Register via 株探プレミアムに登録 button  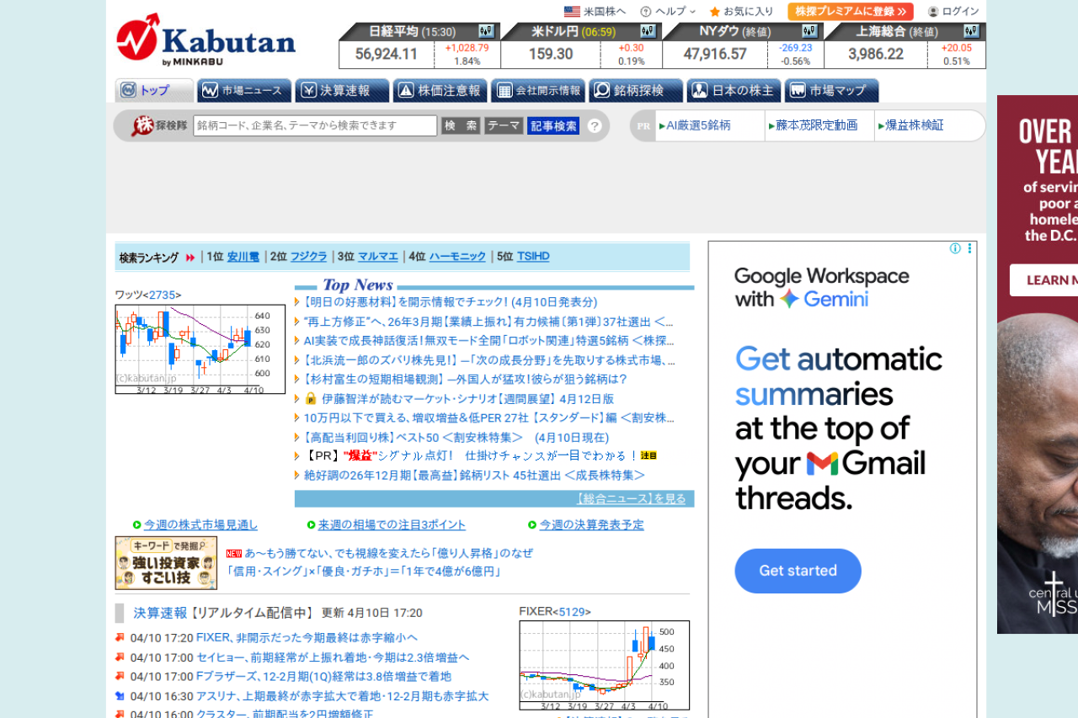coord(850,12)
